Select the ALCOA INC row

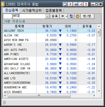(50, 35)
